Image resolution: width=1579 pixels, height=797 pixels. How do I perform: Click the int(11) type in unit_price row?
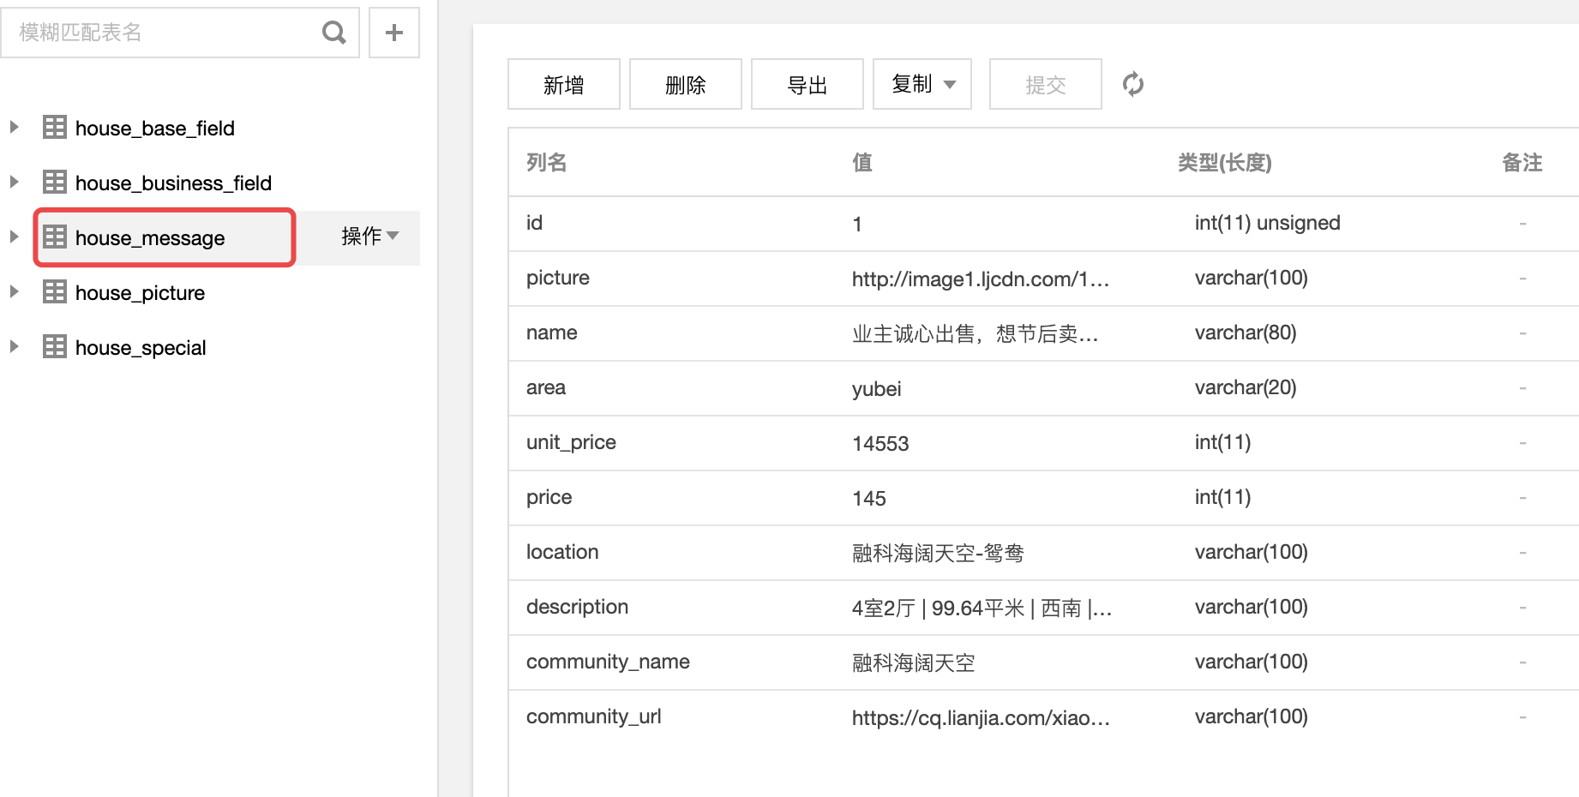coord(1223,442)
